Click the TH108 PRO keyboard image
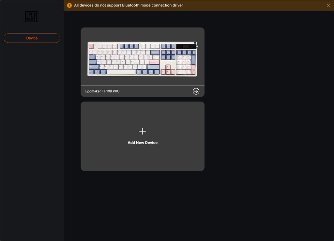This screenshot has width=334, height=241. (x=143, y=59)
